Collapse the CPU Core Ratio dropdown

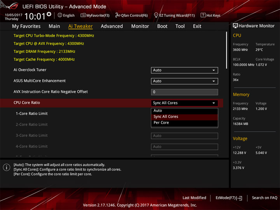(184, 103)
